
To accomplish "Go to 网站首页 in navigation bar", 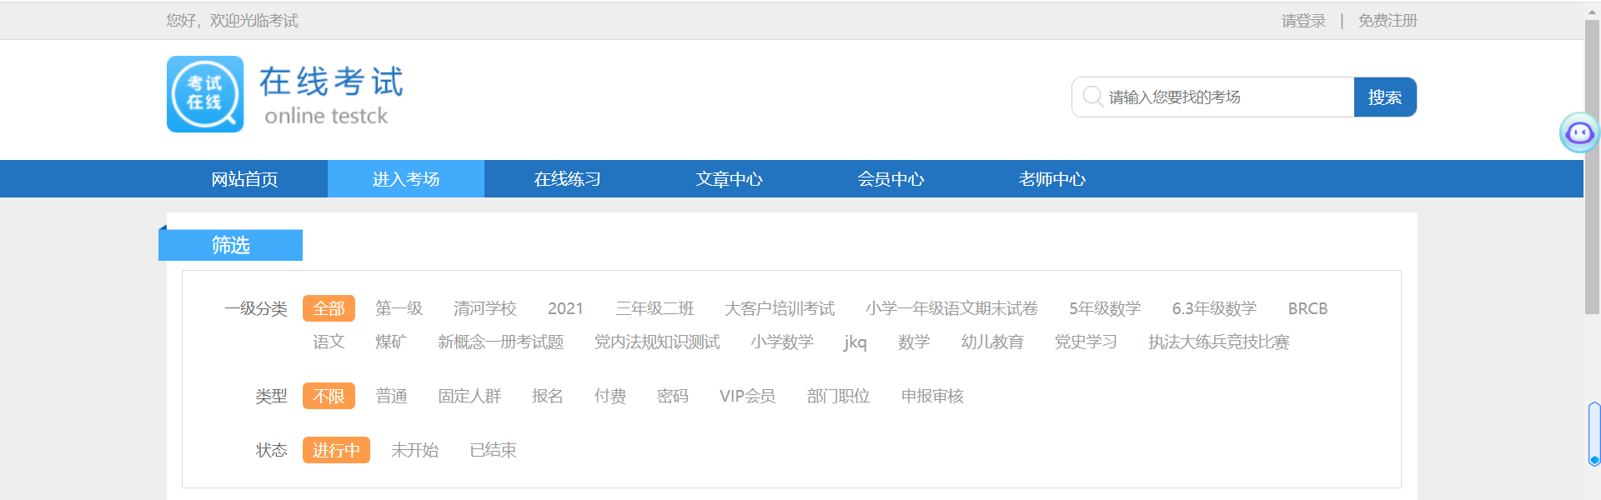I will point(244,179).
